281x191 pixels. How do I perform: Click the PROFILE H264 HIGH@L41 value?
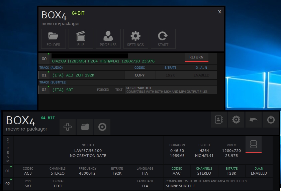click(204, 153)
